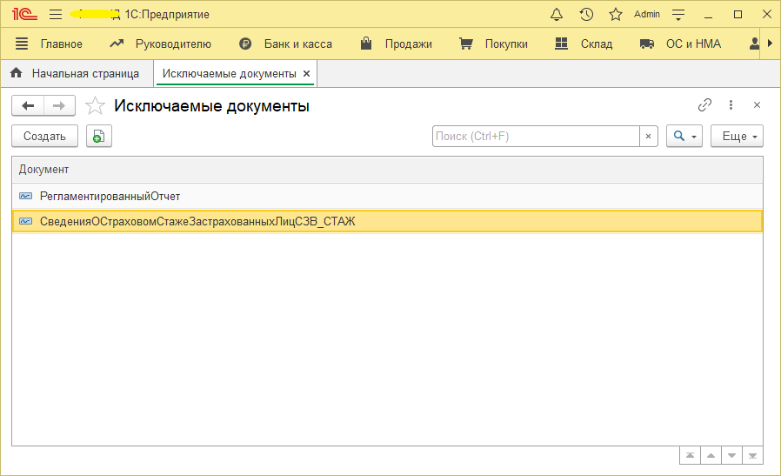Screen dimensions: 781x476
Task: Focus the Поиск (Ctrl+F) search field
Action: 536,136
